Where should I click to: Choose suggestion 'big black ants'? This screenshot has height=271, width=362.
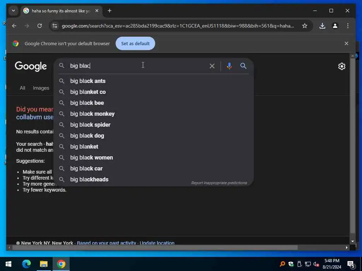[x=153, y=81]
